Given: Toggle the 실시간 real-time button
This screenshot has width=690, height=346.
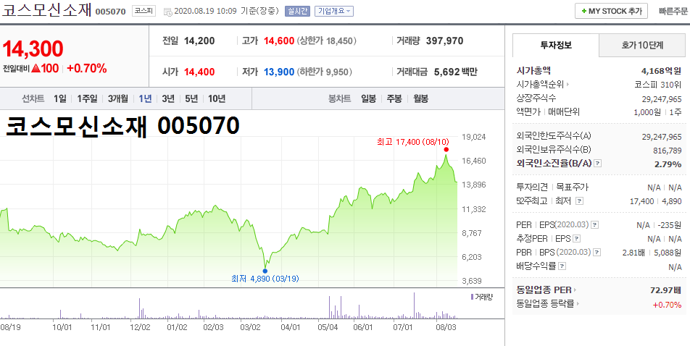Looking at the screenshot, I should coord(297,12).
